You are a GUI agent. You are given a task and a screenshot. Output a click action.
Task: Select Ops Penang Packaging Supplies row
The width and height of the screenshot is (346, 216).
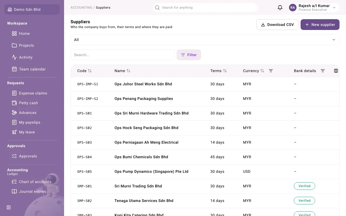click(x=205, y=99)
